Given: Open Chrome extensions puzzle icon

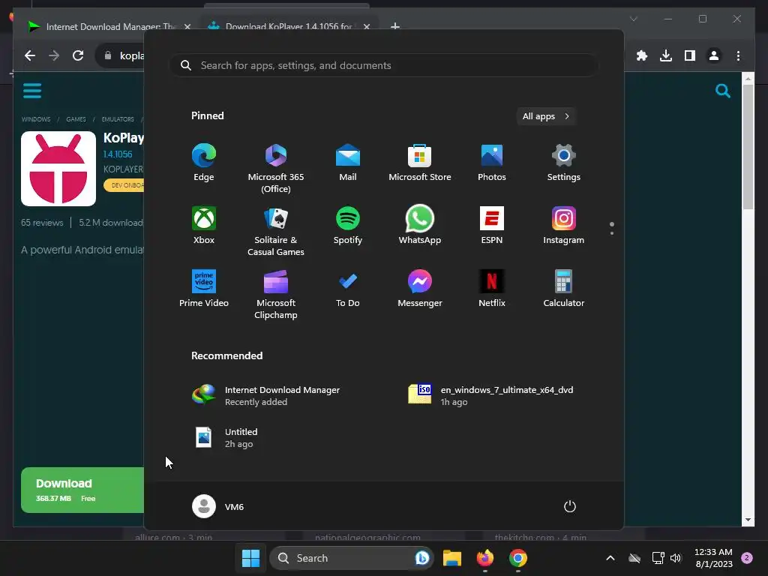Looking at the screenshot, I should (642, 55).
